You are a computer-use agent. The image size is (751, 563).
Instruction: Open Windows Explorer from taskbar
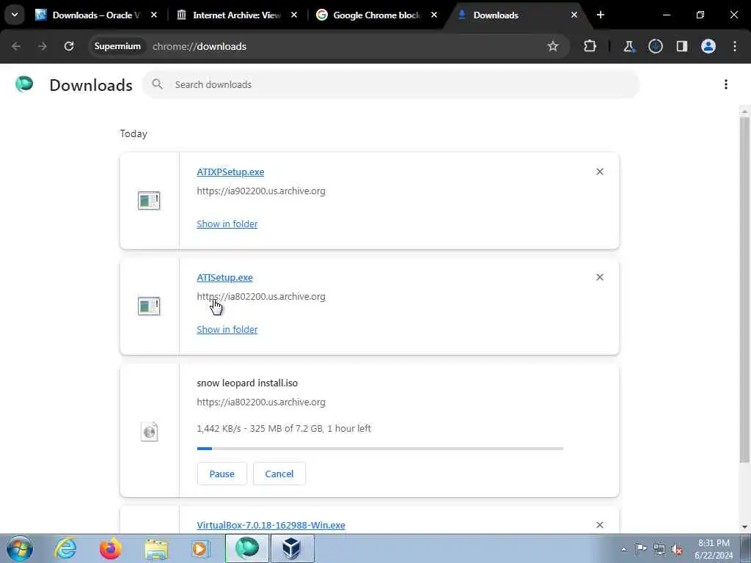[x=156, y=548]
